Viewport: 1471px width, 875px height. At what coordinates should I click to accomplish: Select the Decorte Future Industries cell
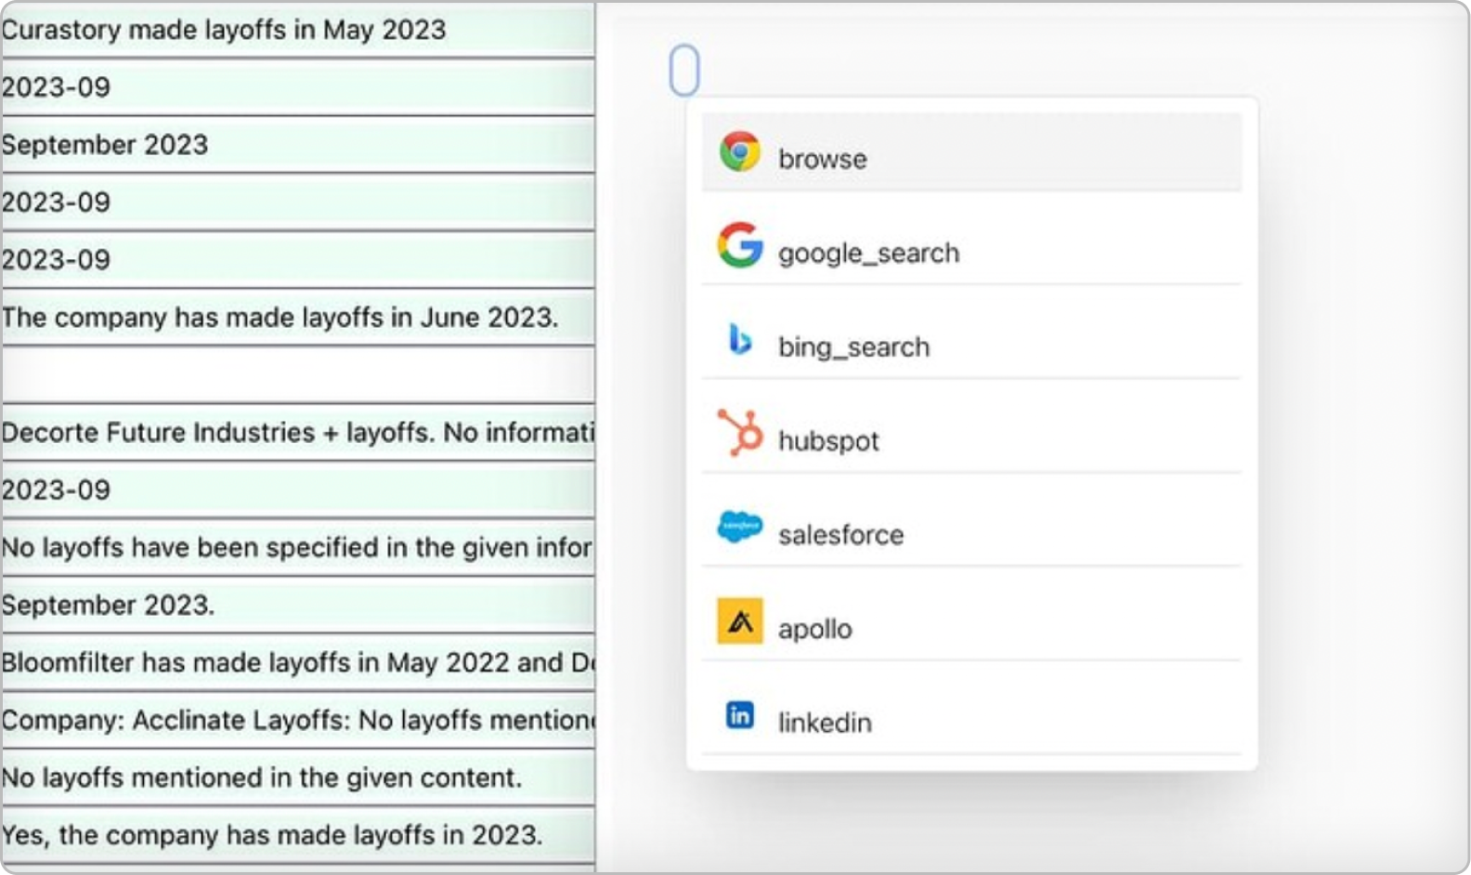tap(297, 433)
